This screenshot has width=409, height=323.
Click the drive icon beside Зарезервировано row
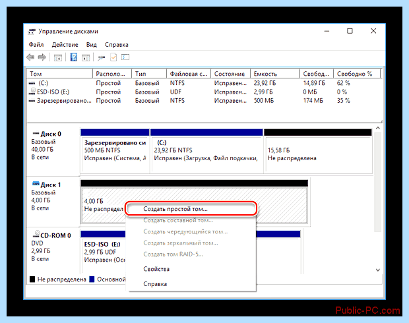32,101
